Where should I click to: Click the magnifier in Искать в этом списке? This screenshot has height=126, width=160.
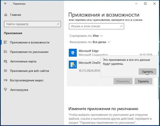(121, 26)
